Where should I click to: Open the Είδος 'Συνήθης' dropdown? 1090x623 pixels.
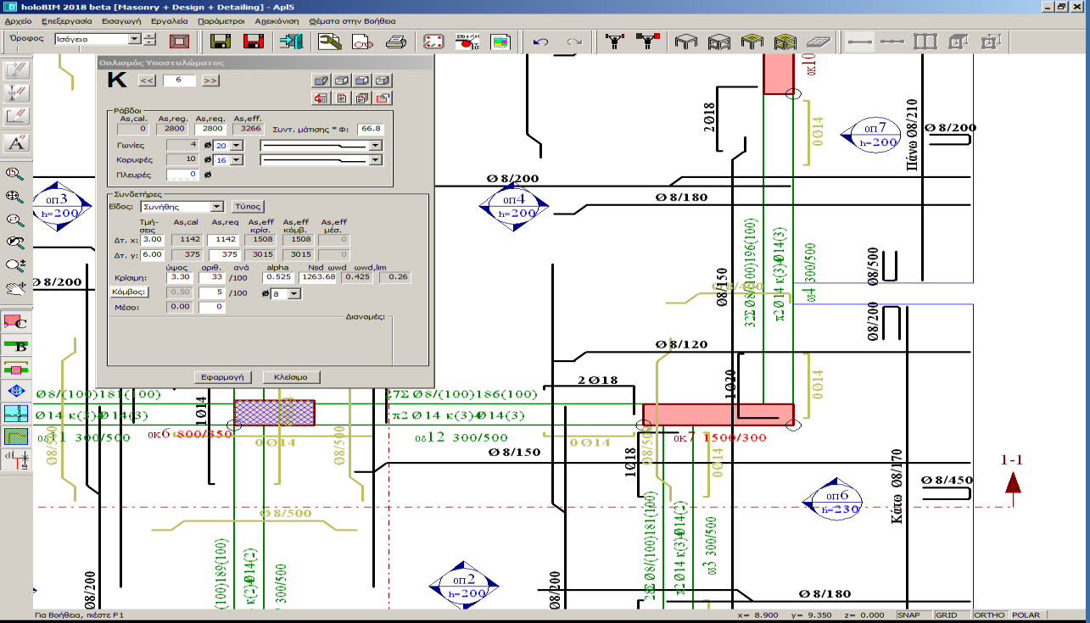click(217, 206)
